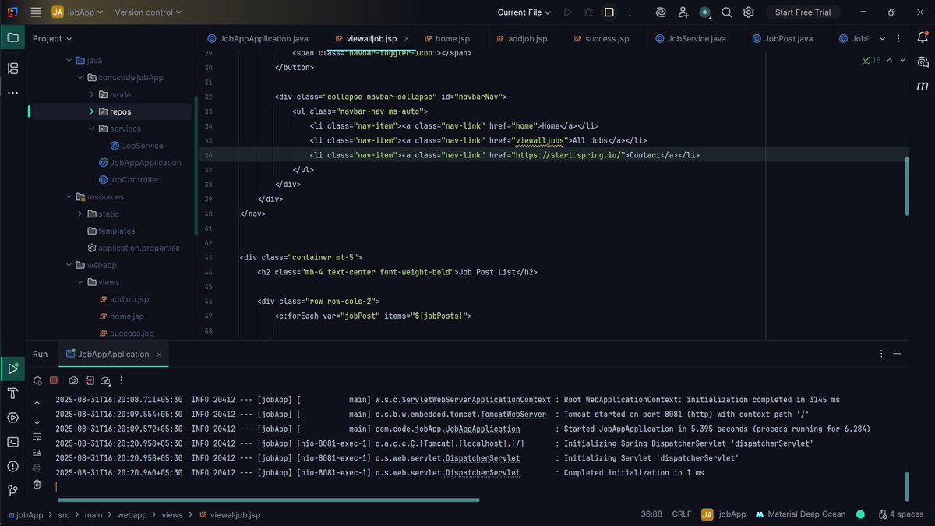
Task: Clear console output with trash icon
Action: (37, 484)
